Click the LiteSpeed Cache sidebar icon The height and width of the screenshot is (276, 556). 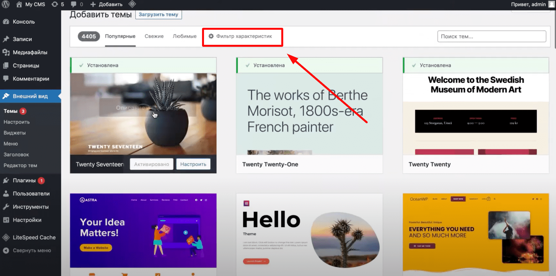[6, 237]
